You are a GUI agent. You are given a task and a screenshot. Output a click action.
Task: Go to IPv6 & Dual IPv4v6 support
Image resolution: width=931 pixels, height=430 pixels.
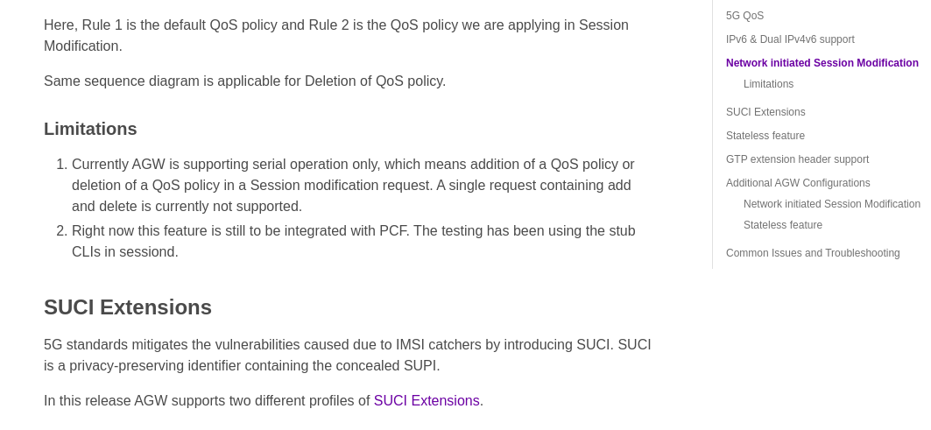[790, 39]
